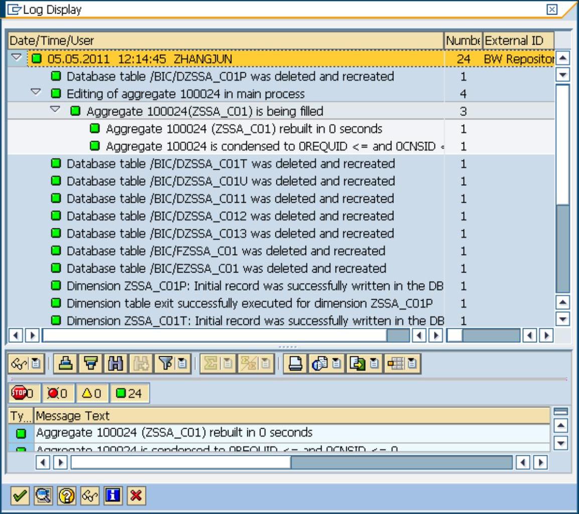This screenshot has width=579, height=514.
Task: Collapse the 'Editing of aggregate 100024' node
Action: pyautogui.click(x=36, y=93)
